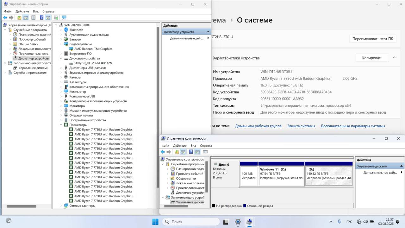Select AMD Radeon (TM) Graphics device
The image size is (405, 228).
[93, 49]
